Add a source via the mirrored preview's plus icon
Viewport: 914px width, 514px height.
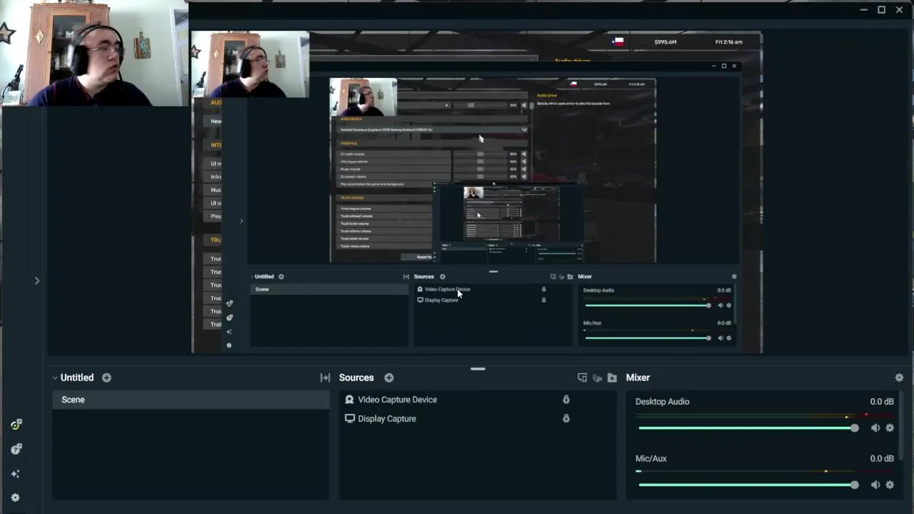tap(442, 276)
